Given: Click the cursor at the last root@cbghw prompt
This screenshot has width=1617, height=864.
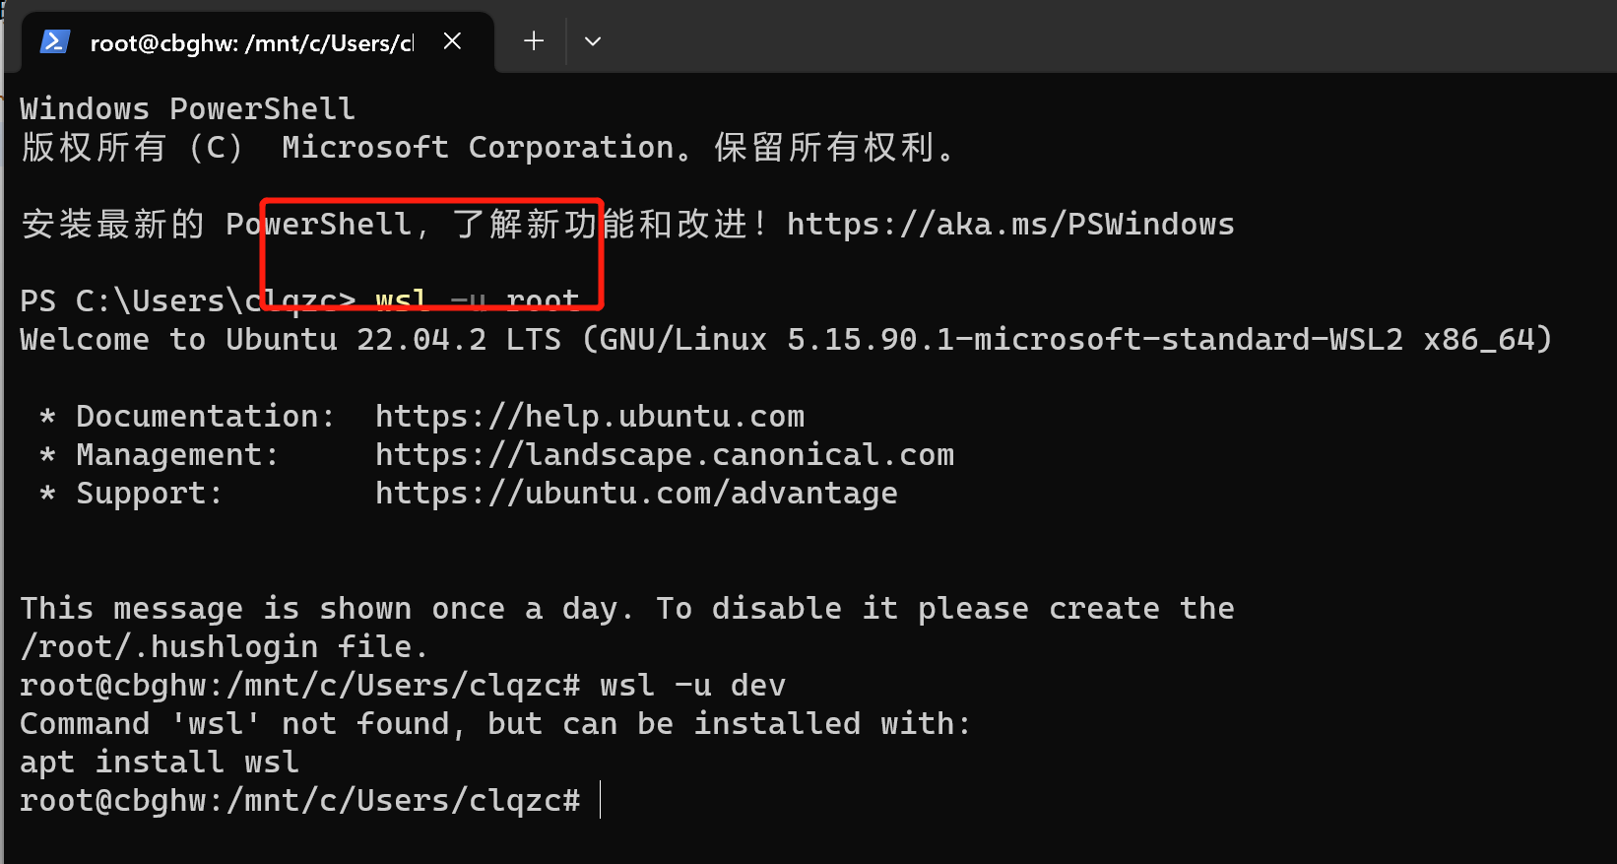Looking at the screenshot, I should (600, 800).
